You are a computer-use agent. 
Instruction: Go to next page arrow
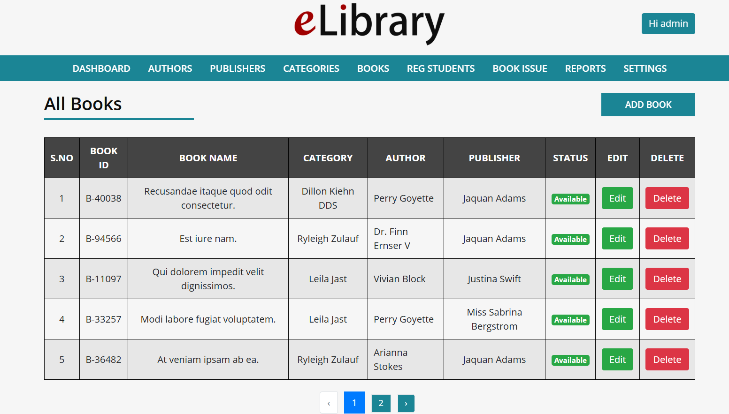406,403
